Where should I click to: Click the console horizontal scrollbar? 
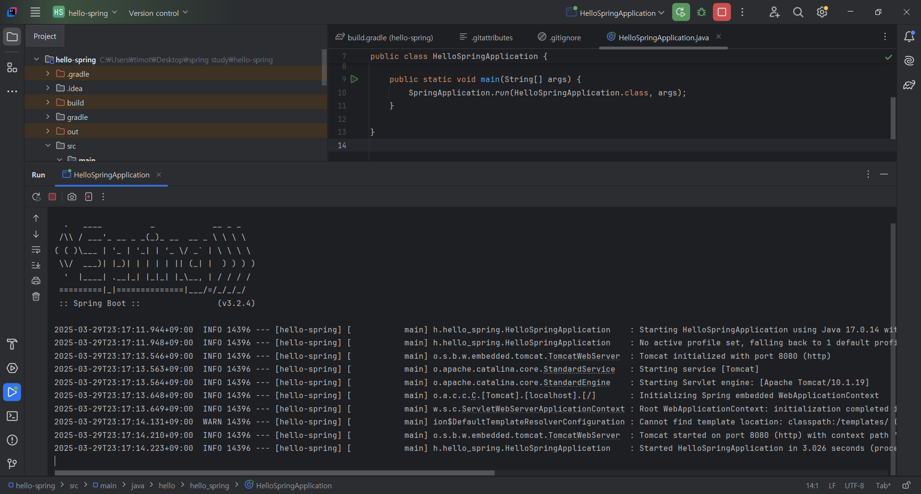coord(274,473)
